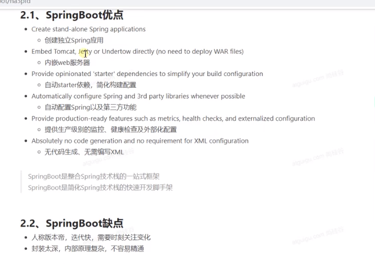This screenshot has width=375, height=264.
Task: Click 'Provide production-ready features such as metrics' line
Action: pos(173,118)
